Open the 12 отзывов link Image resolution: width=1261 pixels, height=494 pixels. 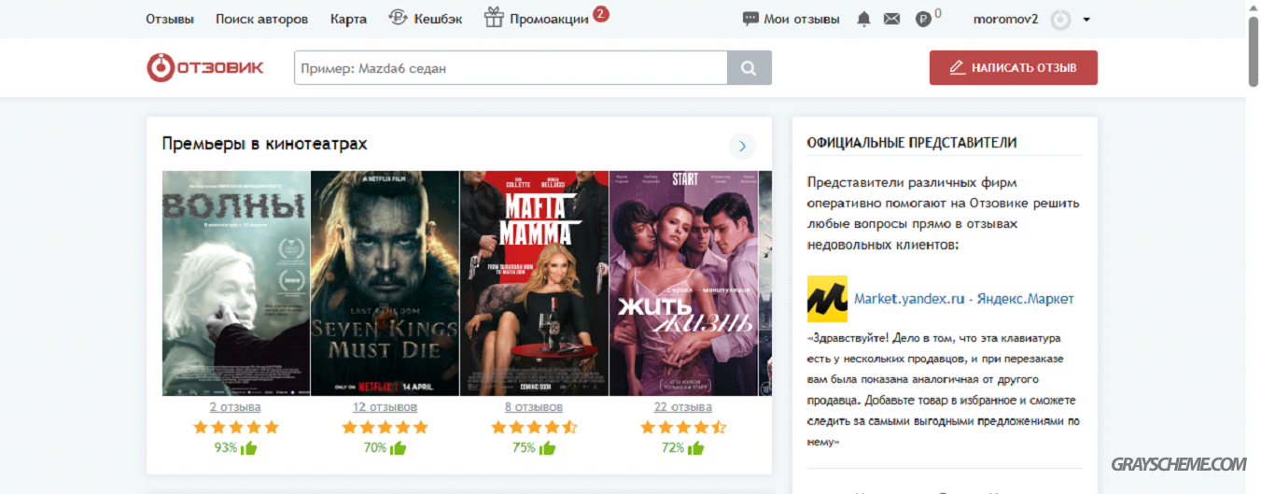click(385, 407)
